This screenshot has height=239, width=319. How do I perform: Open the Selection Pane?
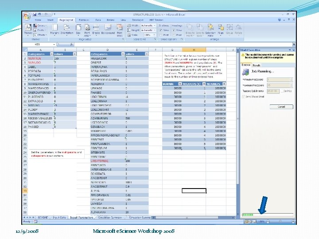pos(210,30)
